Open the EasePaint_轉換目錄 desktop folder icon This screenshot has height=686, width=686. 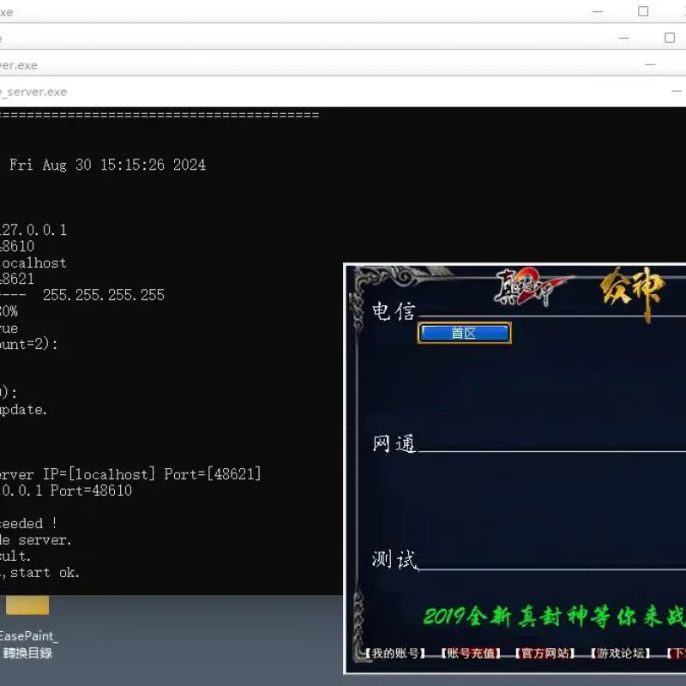click(27, 628)
